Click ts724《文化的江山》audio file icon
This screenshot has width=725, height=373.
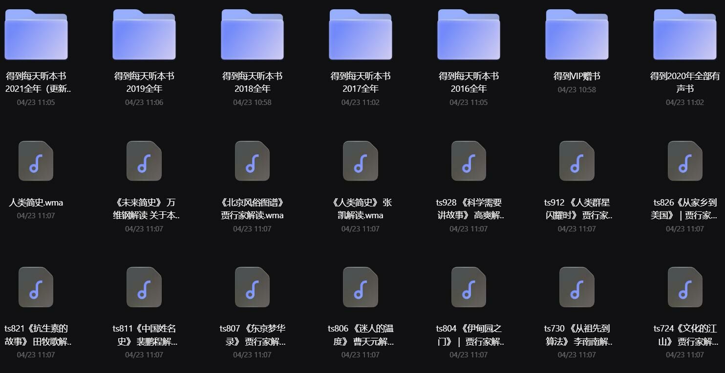click(685, 287)
